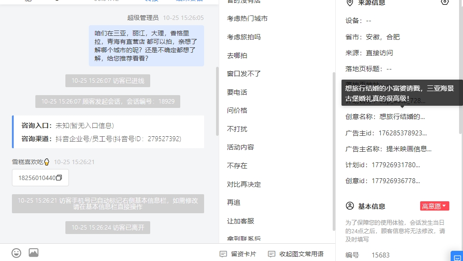Screen dimensions: 463x261
Task: Click the 基本信息 person icon
Action: tap(349, 206)
